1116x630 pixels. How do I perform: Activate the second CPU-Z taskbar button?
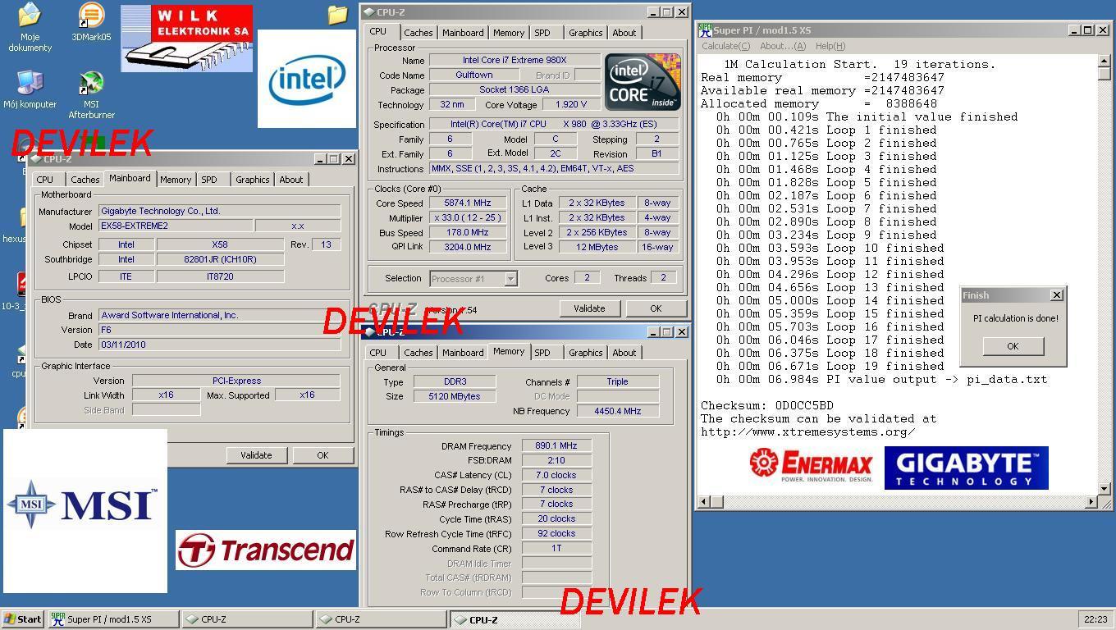coord(381,619)
